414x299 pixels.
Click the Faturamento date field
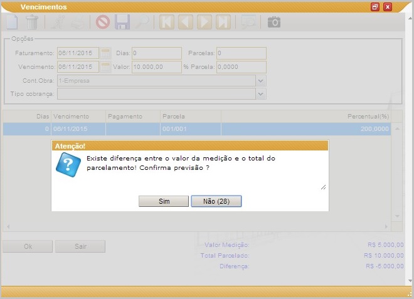click(78, 53)
